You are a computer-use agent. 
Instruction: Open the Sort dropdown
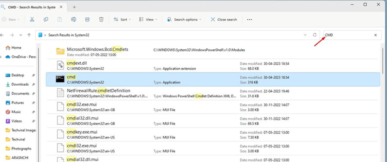[x=122, y=19]
